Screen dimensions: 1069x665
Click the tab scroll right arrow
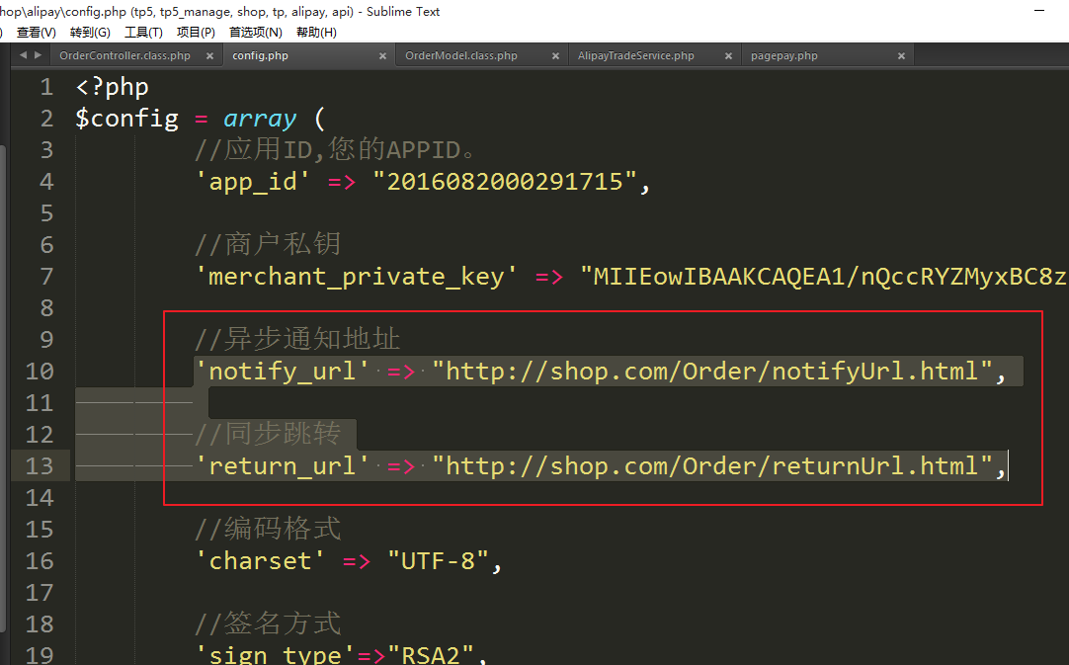(38, 55)
